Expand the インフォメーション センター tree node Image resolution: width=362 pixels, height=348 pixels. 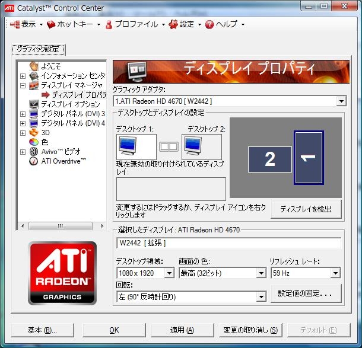pyautogui.click(x=23, y=76)
